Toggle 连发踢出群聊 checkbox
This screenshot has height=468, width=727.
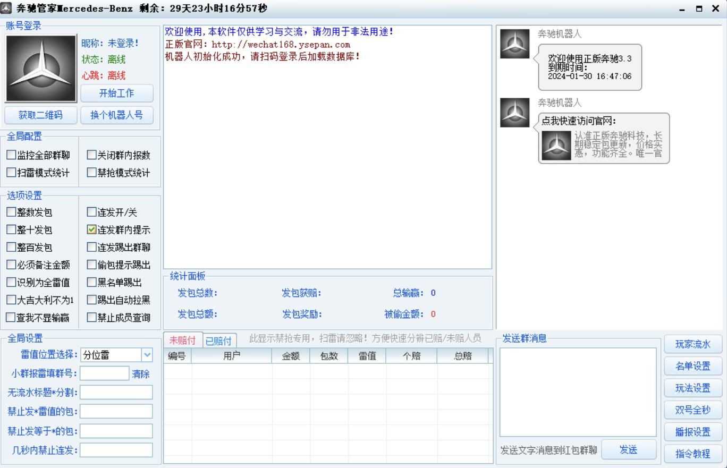91,248
